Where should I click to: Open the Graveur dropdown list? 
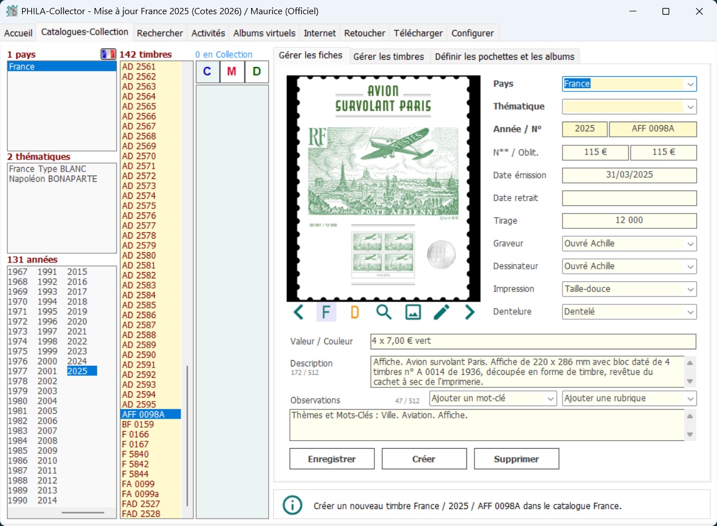[x=690, y=244]
